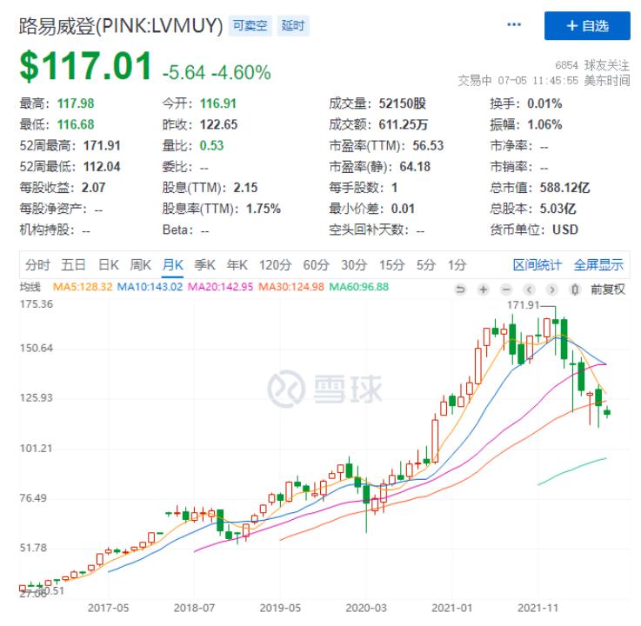Zoom out the chart with the minus icon
This screenshot has height=626, width=641.
[506, 290]
